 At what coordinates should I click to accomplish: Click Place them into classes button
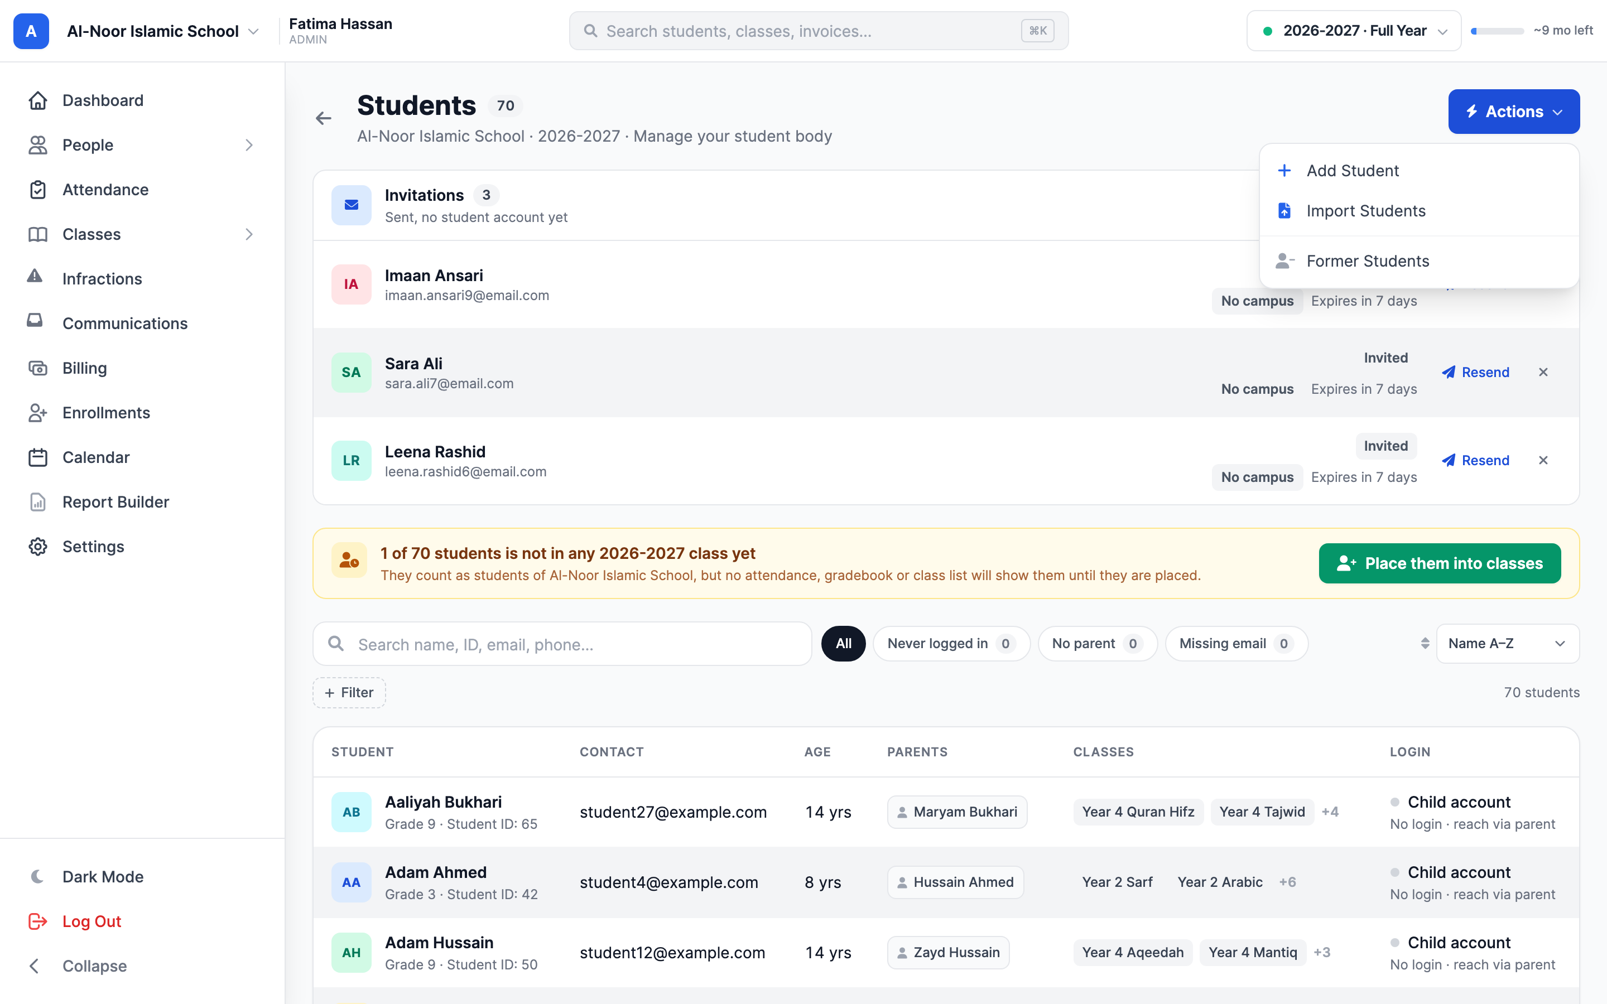coord(1440,563)
